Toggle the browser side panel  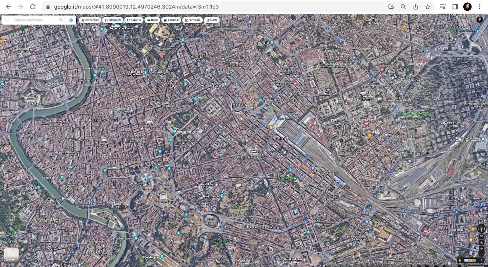tap(455, 7)
